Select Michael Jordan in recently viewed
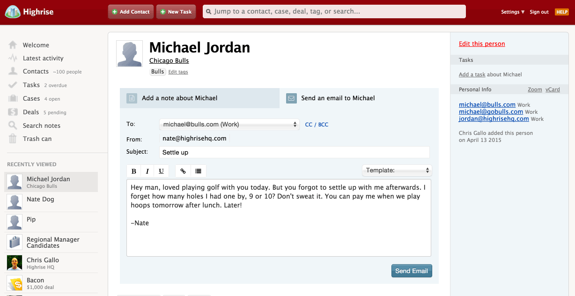This screenshot has height=296, width=575. 52,182
